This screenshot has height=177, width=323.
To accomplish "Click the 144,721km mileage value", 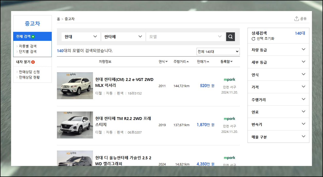I will point(181,86).
